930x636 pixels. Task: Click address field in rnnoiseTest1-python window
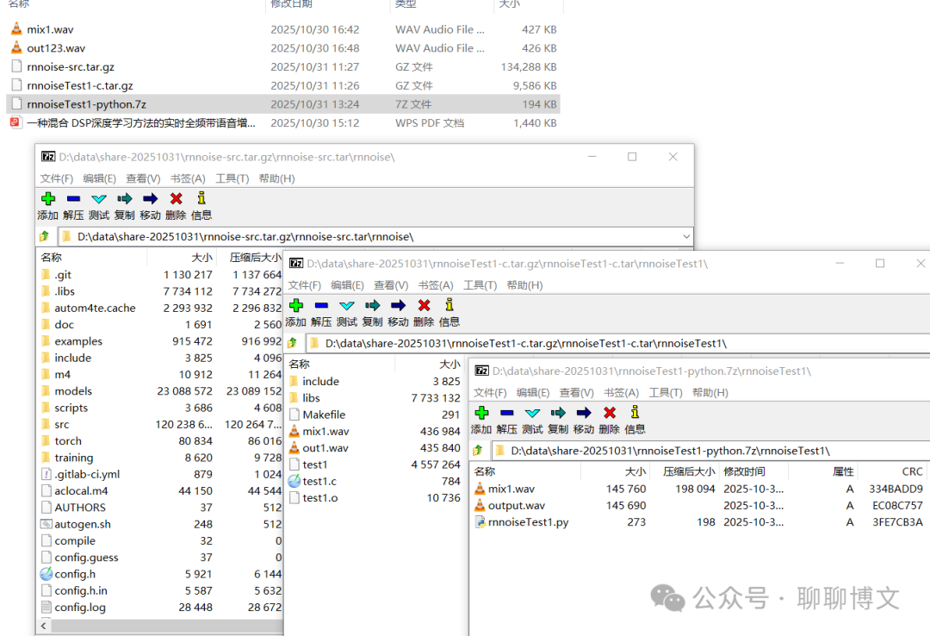click(710, 451)
